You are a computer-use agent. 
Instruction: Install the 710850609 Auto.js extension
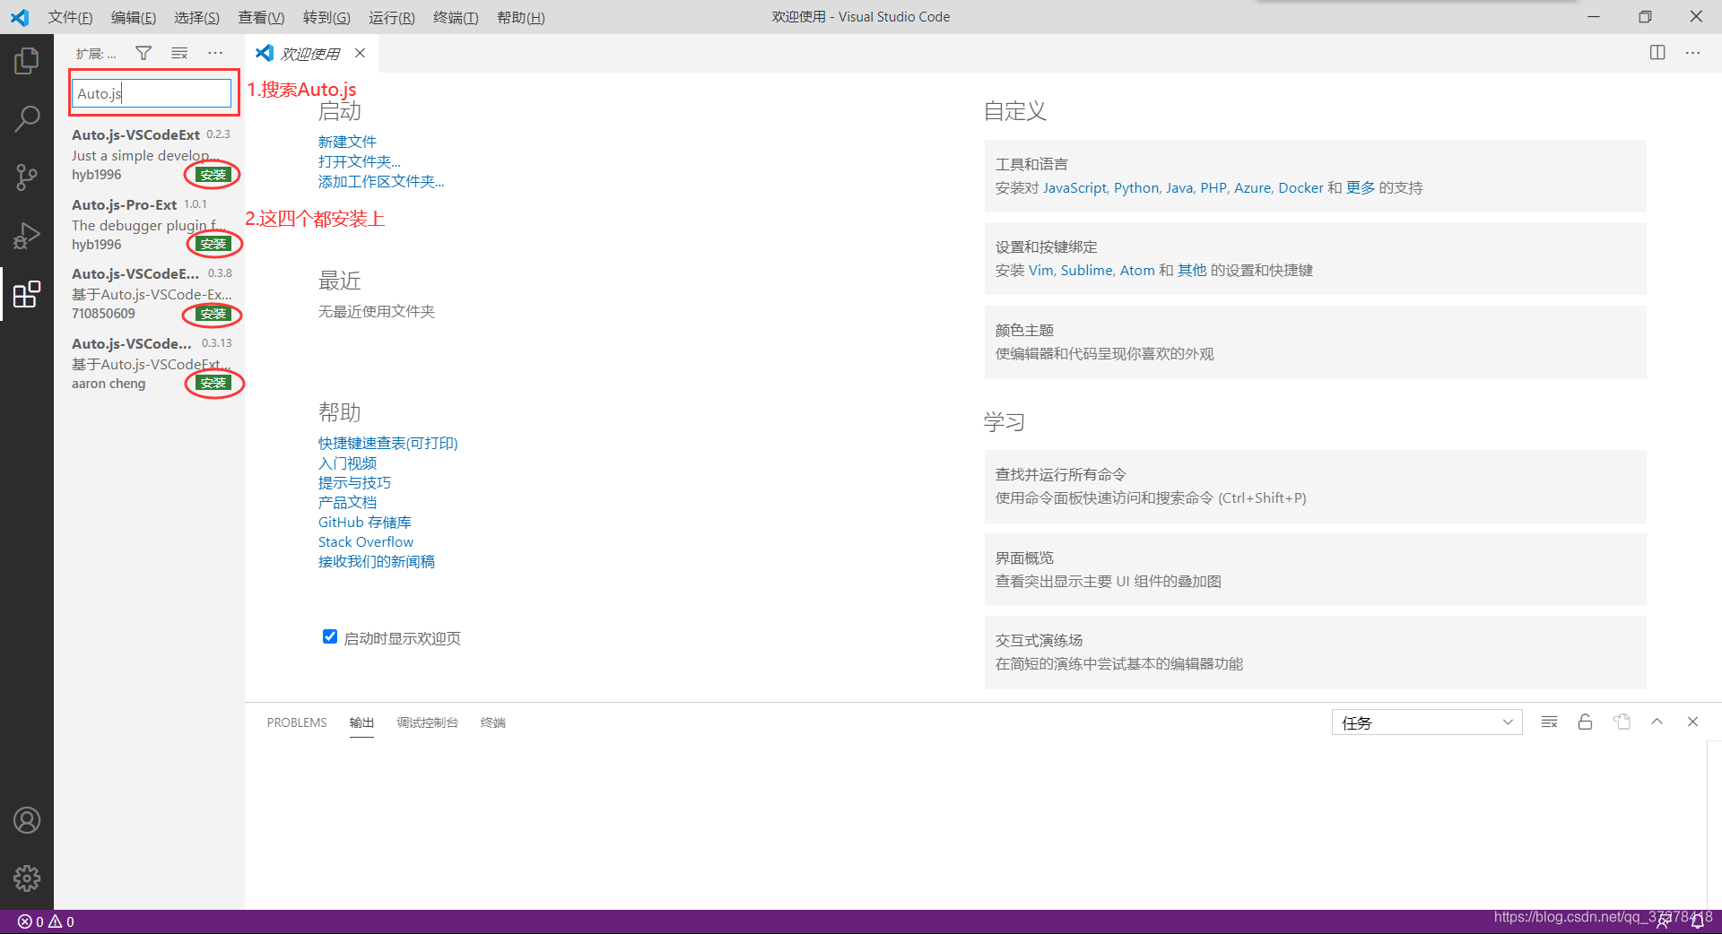213,314
